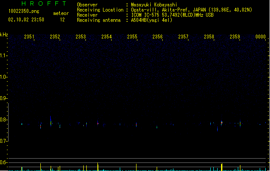This screenshot has width=270, height=171.
Task: Click the 0.6 frequency axis label
Action: click(3, 162)
